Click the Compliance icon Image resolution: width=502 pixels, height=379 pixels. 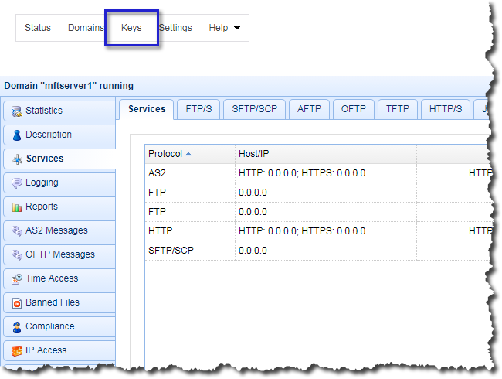tap(17, 326)
